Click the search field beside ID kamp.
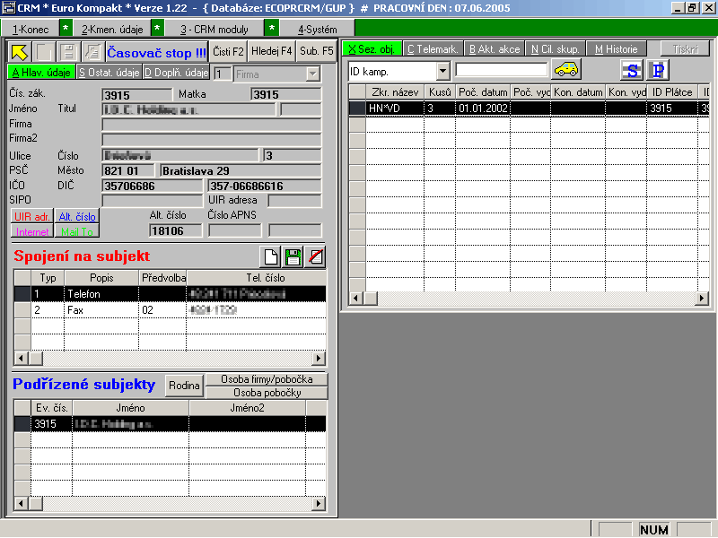This screenshot has width=718, height=538. point(501,70)
